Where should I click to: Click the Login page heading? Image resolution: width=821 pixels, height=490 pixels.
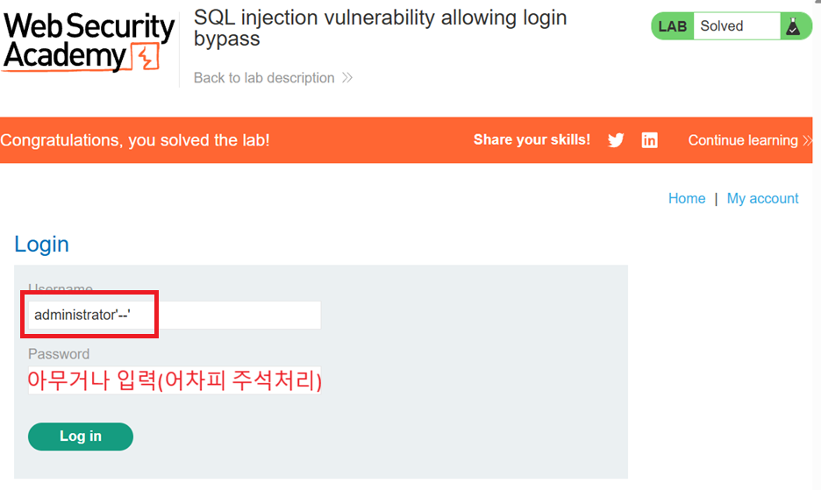[41, 245]
